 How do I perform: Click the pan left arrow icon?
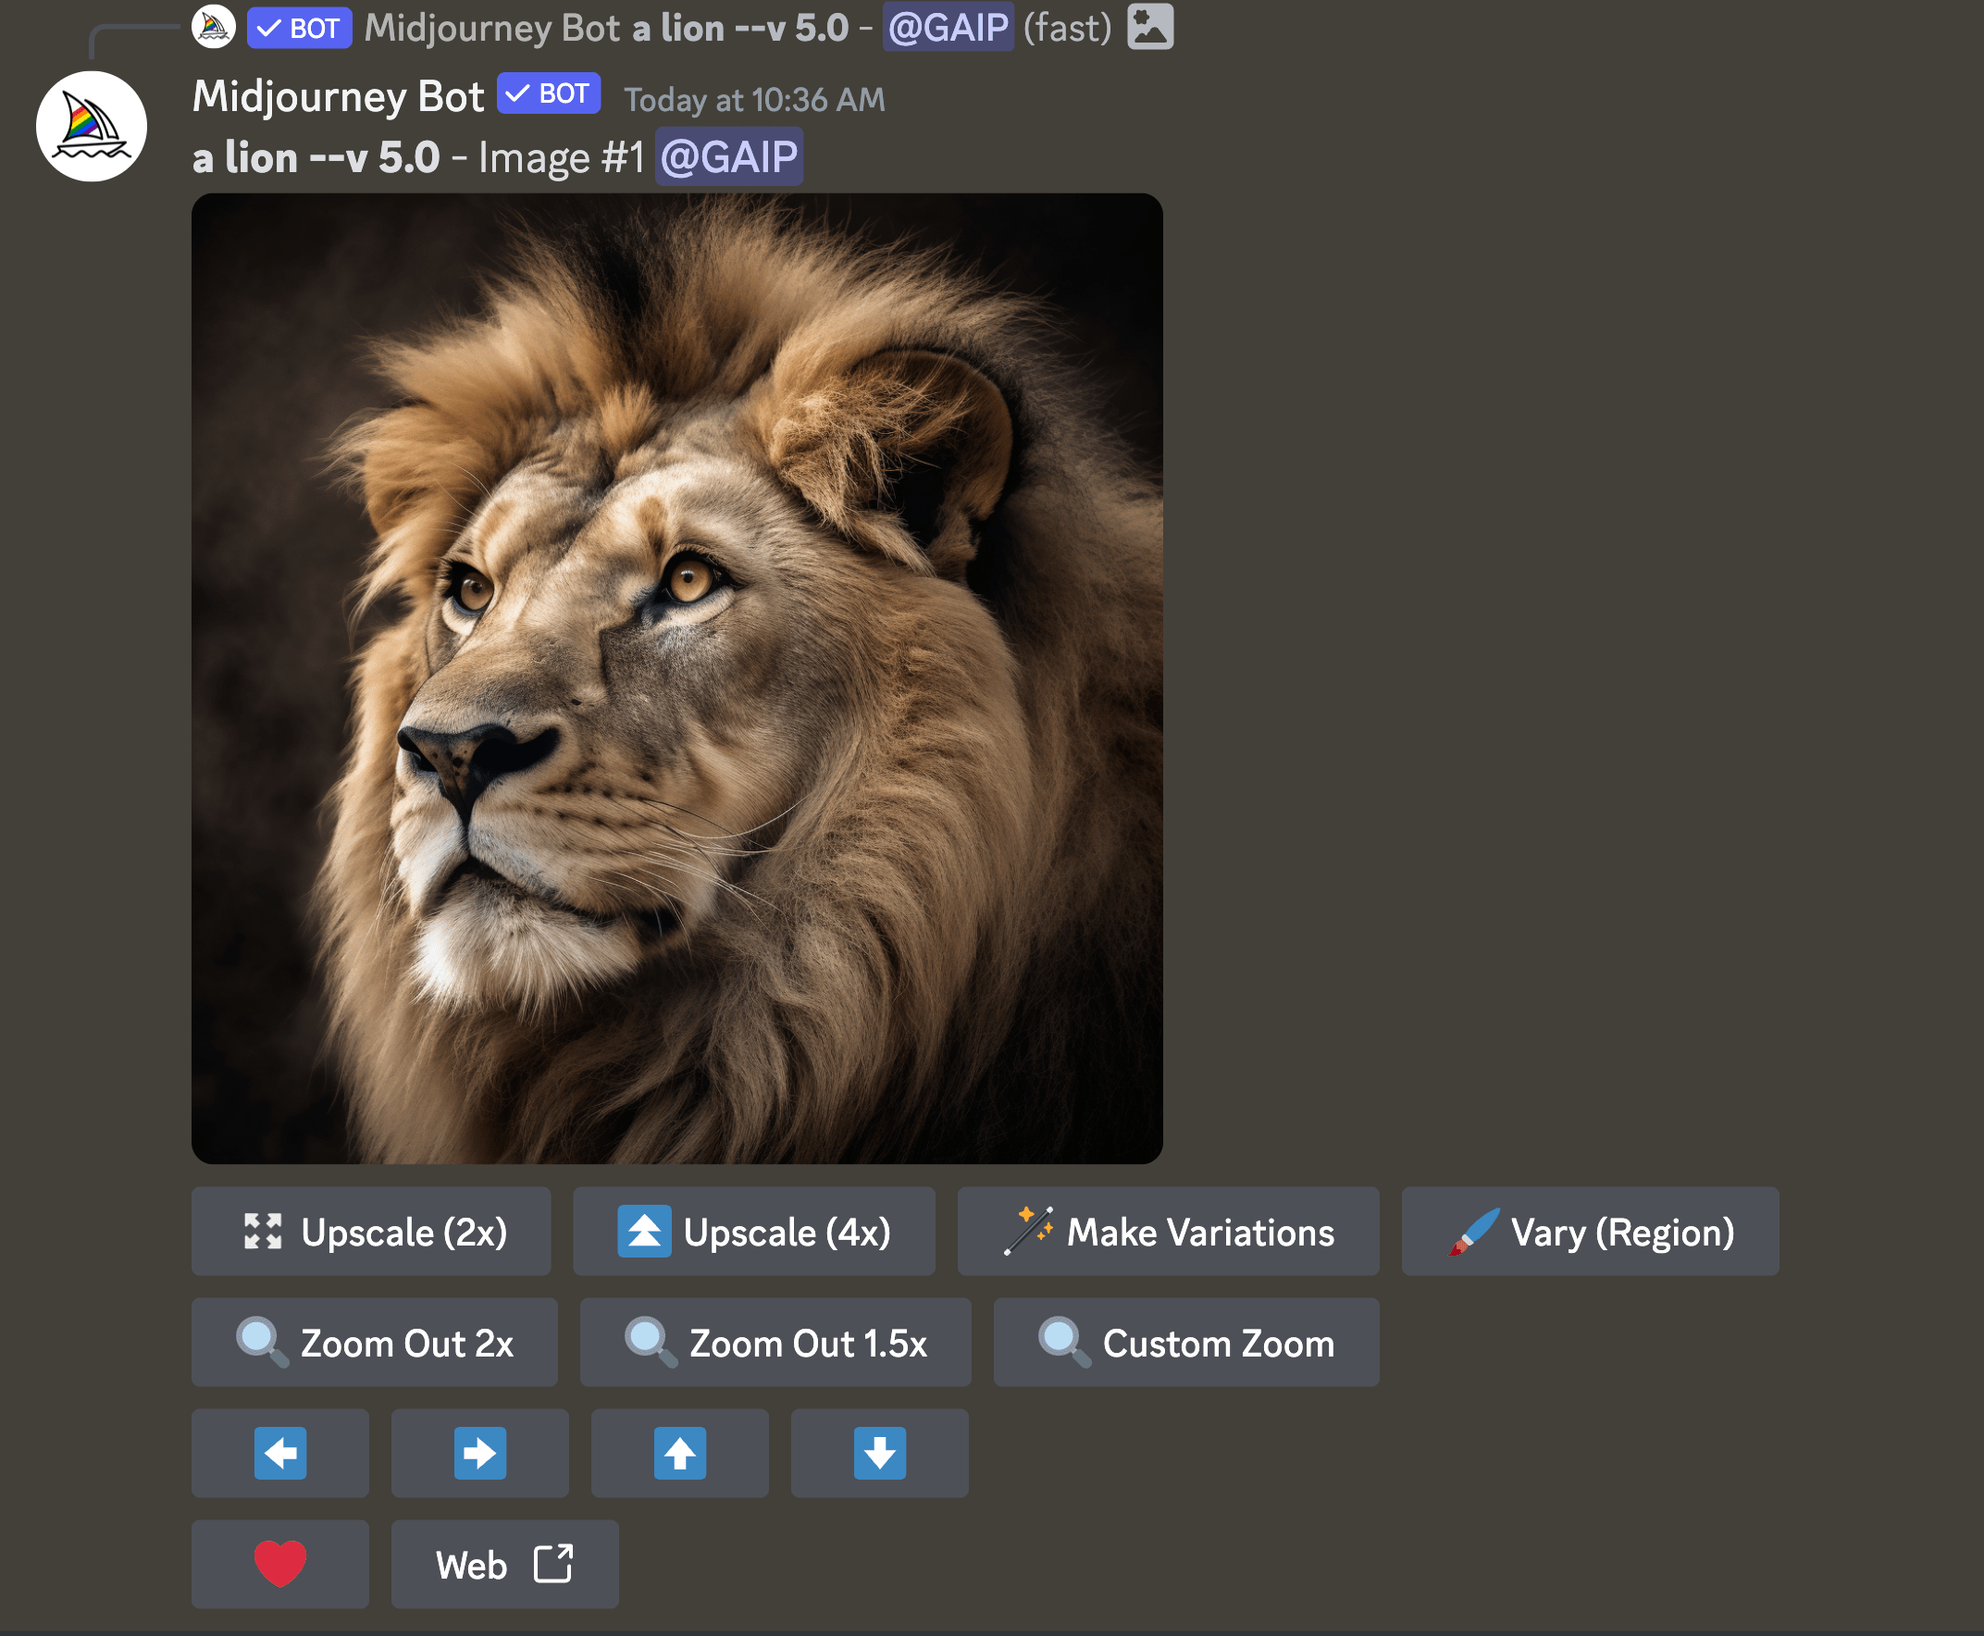pyautogui.click(x=280, y=1453)
